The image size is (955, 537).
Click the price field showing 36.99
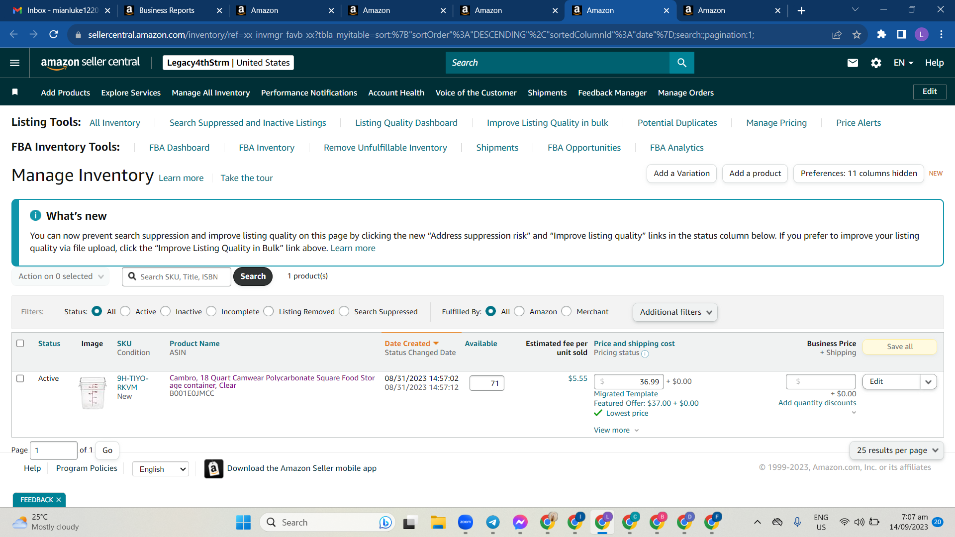[x=629, y=382]
